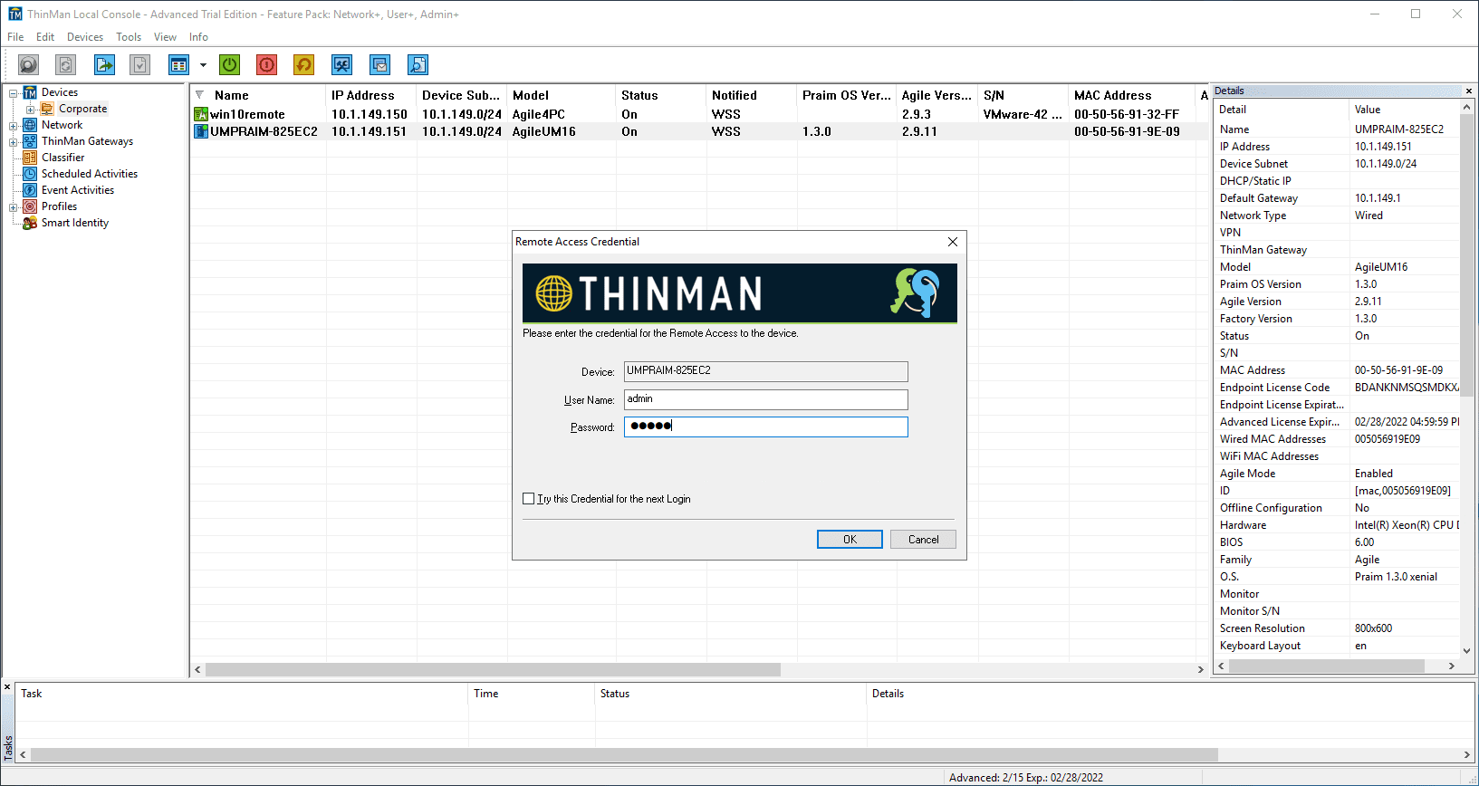Select the Classifier tree icon

point(30,158)
